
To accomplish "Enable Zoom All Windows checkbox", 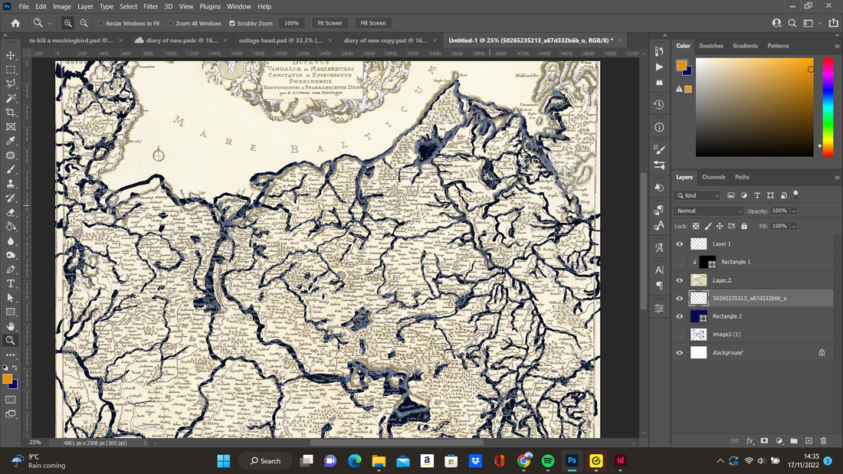I will [170, 24].
